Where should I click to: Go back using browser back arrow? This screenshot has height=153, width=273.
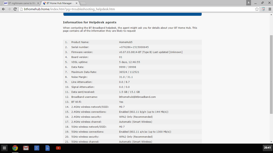click(x=4, y=9)
